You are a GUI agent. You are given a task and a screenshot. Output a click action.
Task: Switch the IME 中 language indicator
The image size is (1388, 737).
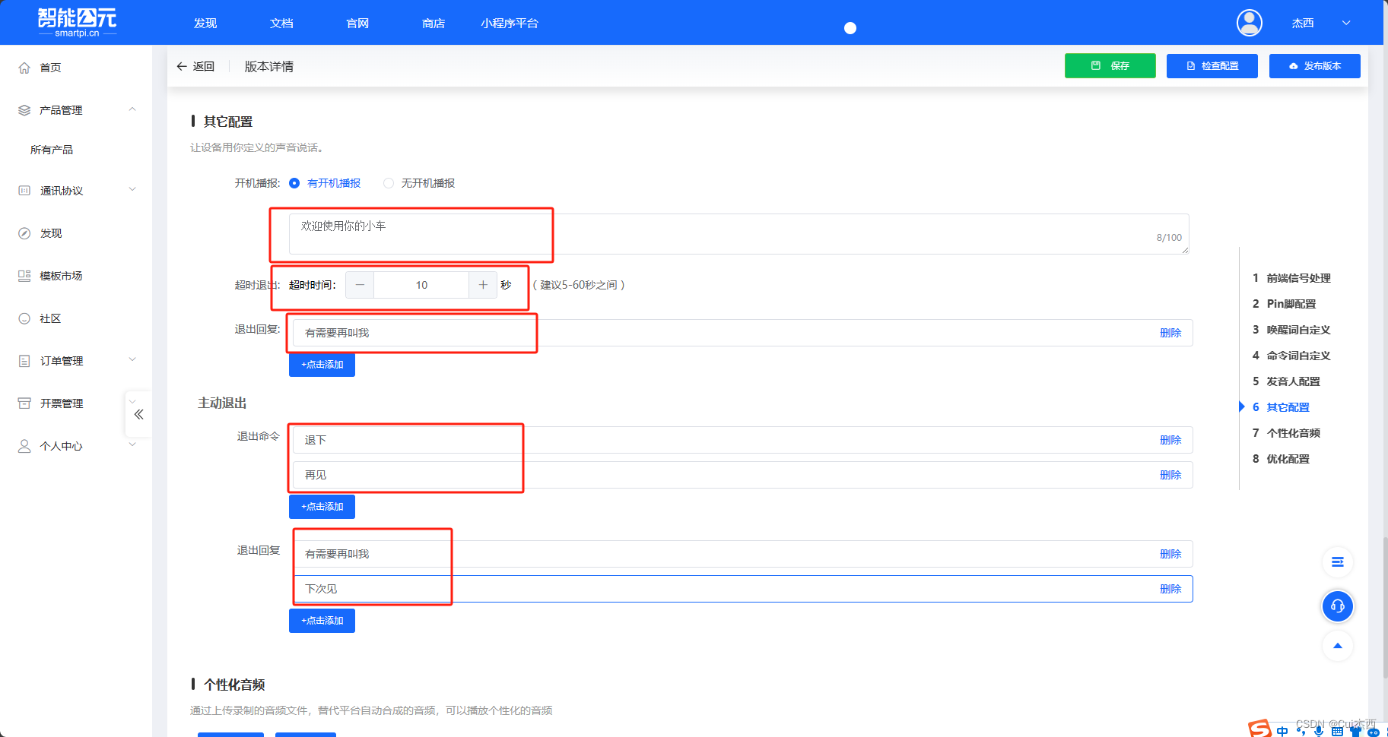(x=1282, y=731)
